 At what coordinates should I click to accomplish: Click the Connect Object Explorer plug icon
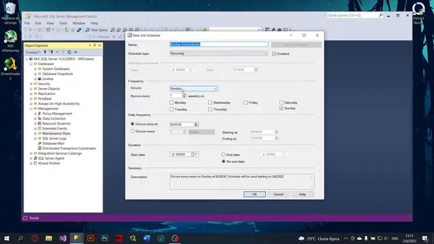[x=45, y=52]
